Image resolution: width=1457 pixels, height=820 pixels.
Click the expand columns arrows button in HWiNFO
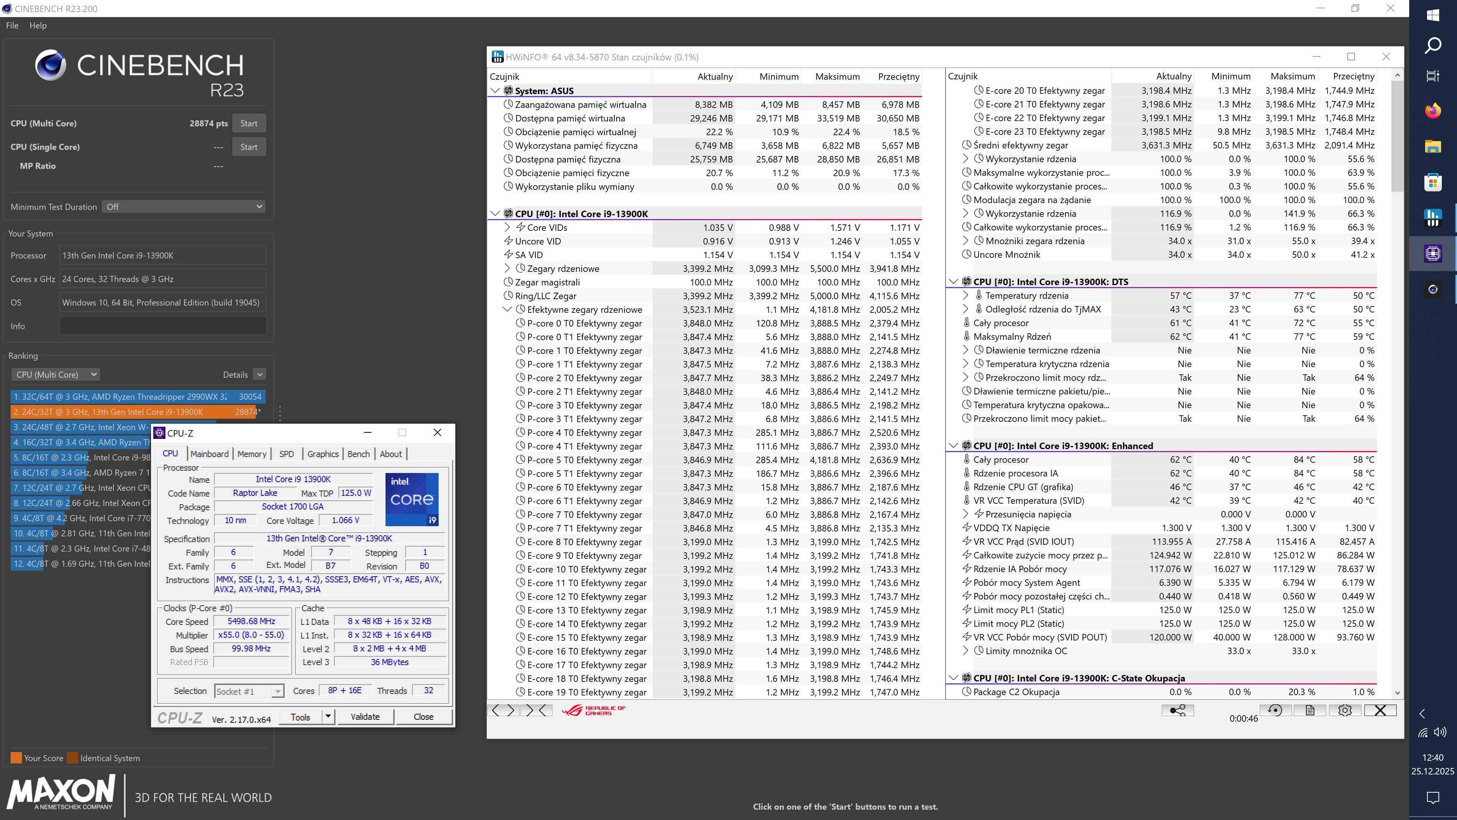pyautogui.click(x=502, y=710)
